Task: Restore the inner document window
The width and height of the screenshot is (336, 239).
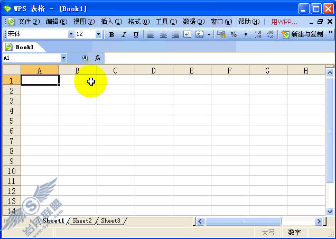Action: click(320, 22)
